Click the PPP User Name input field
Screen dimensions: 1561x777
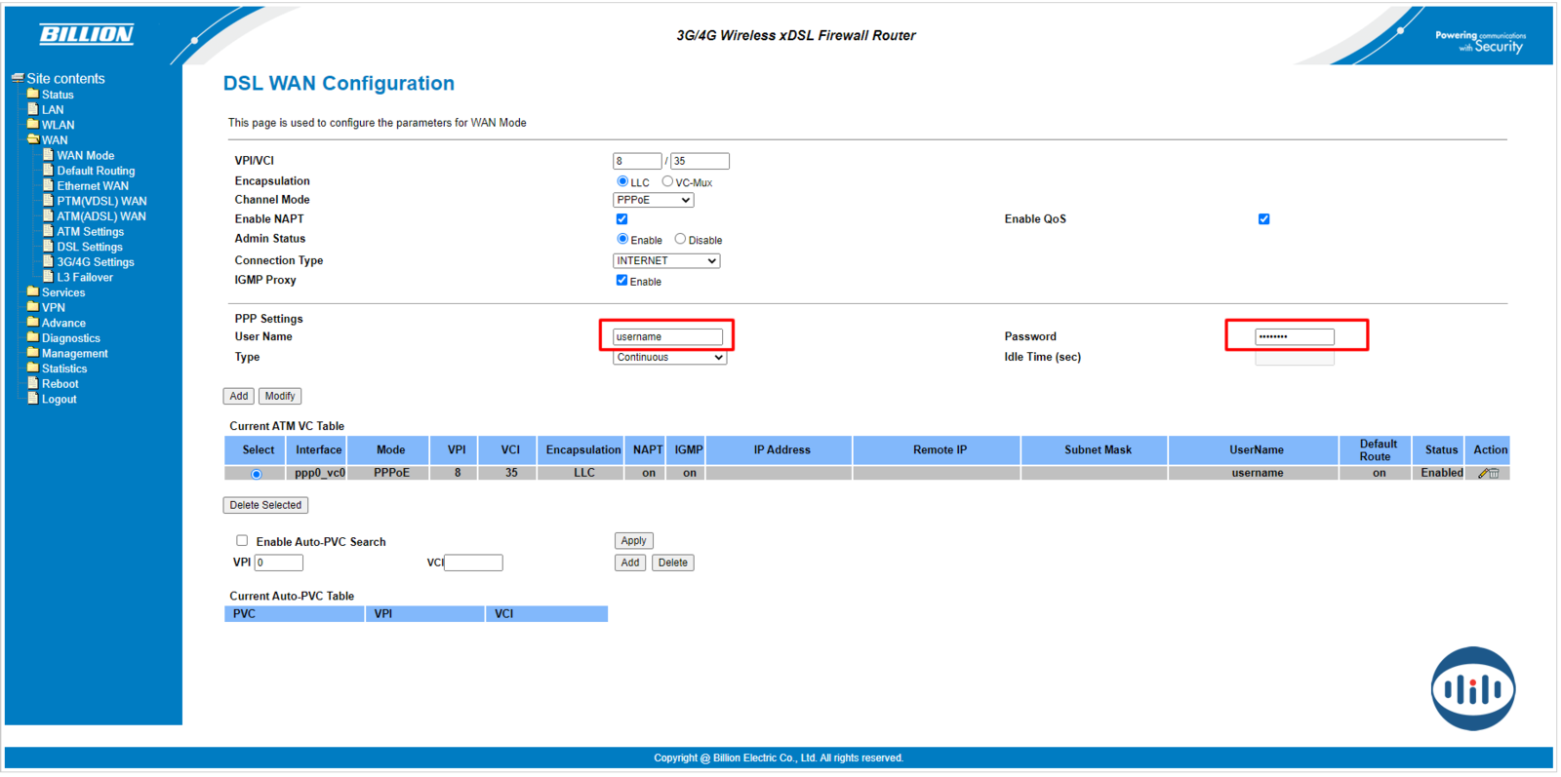[667, 337]
